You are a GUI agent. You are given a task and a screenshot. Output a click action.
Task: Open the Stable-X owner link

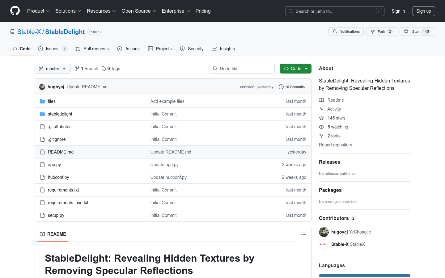[29, 32]
